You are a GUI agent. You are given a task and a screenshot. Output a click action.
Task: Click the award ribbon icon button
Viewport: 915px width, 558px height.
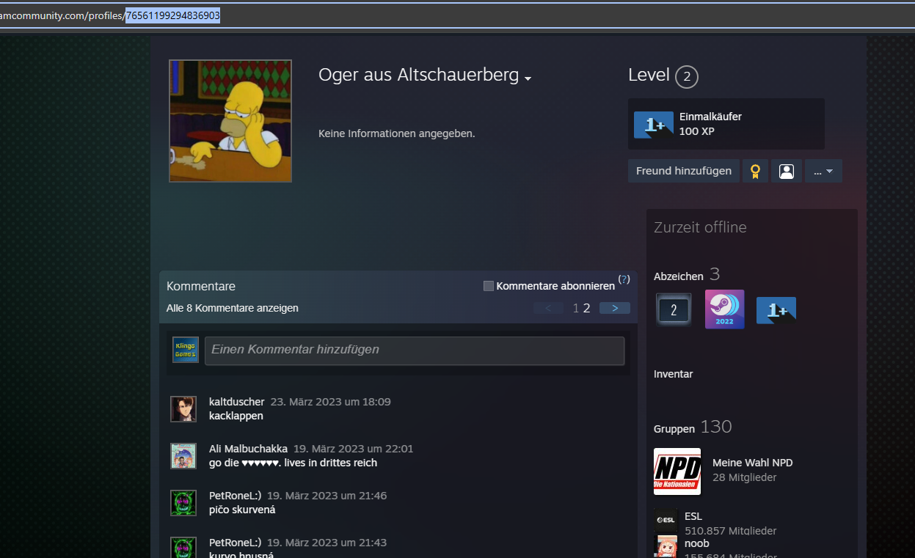[754, 171]
